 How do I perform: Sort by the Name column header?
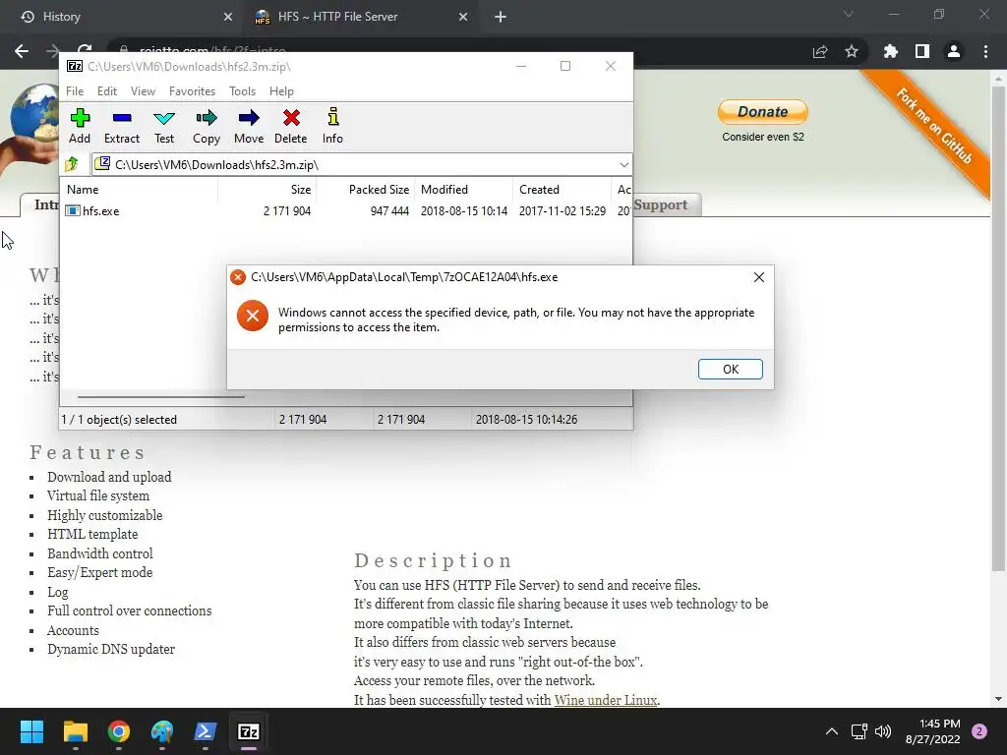point(140,190)
